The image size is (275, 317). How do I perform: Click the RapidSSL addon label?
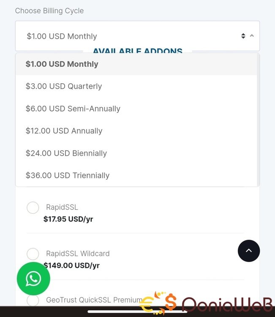coord(62,207)
